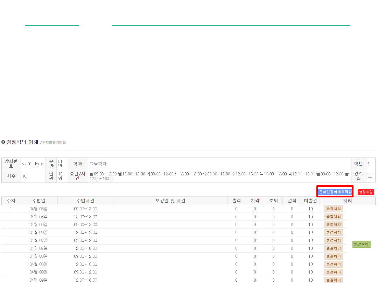Viewport: 378px width, 283px height.
Task: Open 출결처리 for 04월 06일 09:00~12:00
Action: click(334, 225)
